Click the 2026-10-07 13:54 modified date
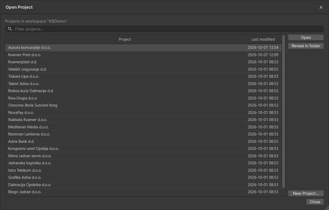 [263, 47]
